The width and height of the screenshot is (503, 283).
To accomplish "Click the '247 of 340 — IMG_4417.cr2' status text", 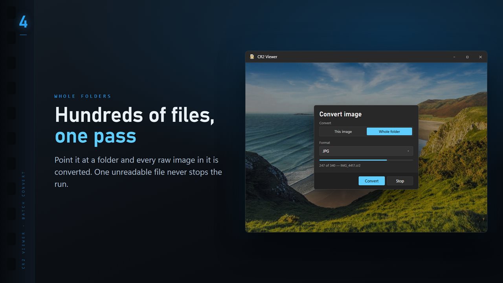I will 340,165.
